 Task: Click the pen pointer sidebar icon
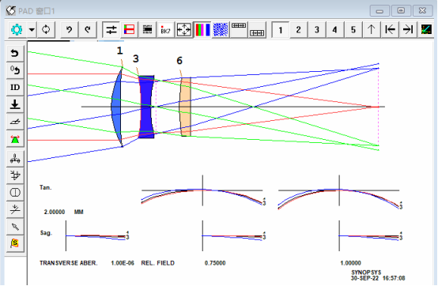coord(15,227)
